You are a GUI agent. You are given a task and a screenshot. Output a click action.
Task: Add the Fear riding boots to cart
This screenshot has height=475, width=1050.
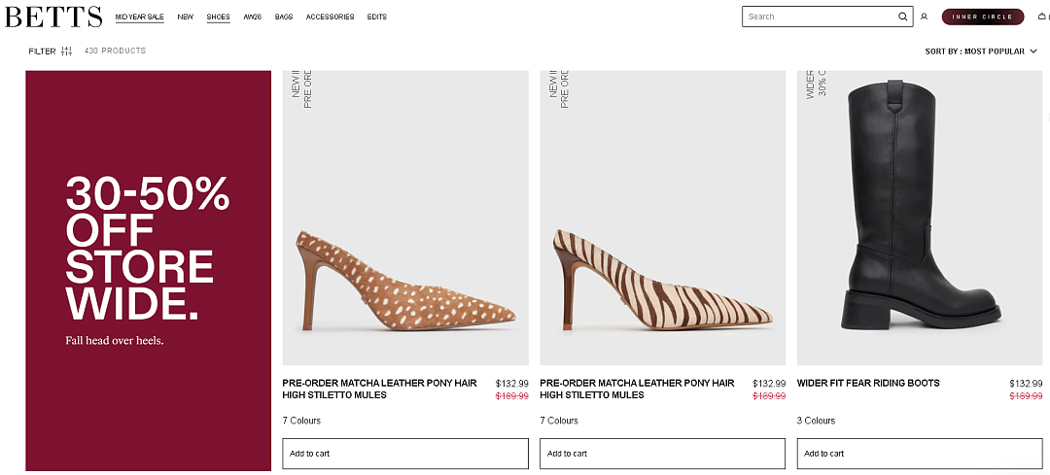click(920, 454)
